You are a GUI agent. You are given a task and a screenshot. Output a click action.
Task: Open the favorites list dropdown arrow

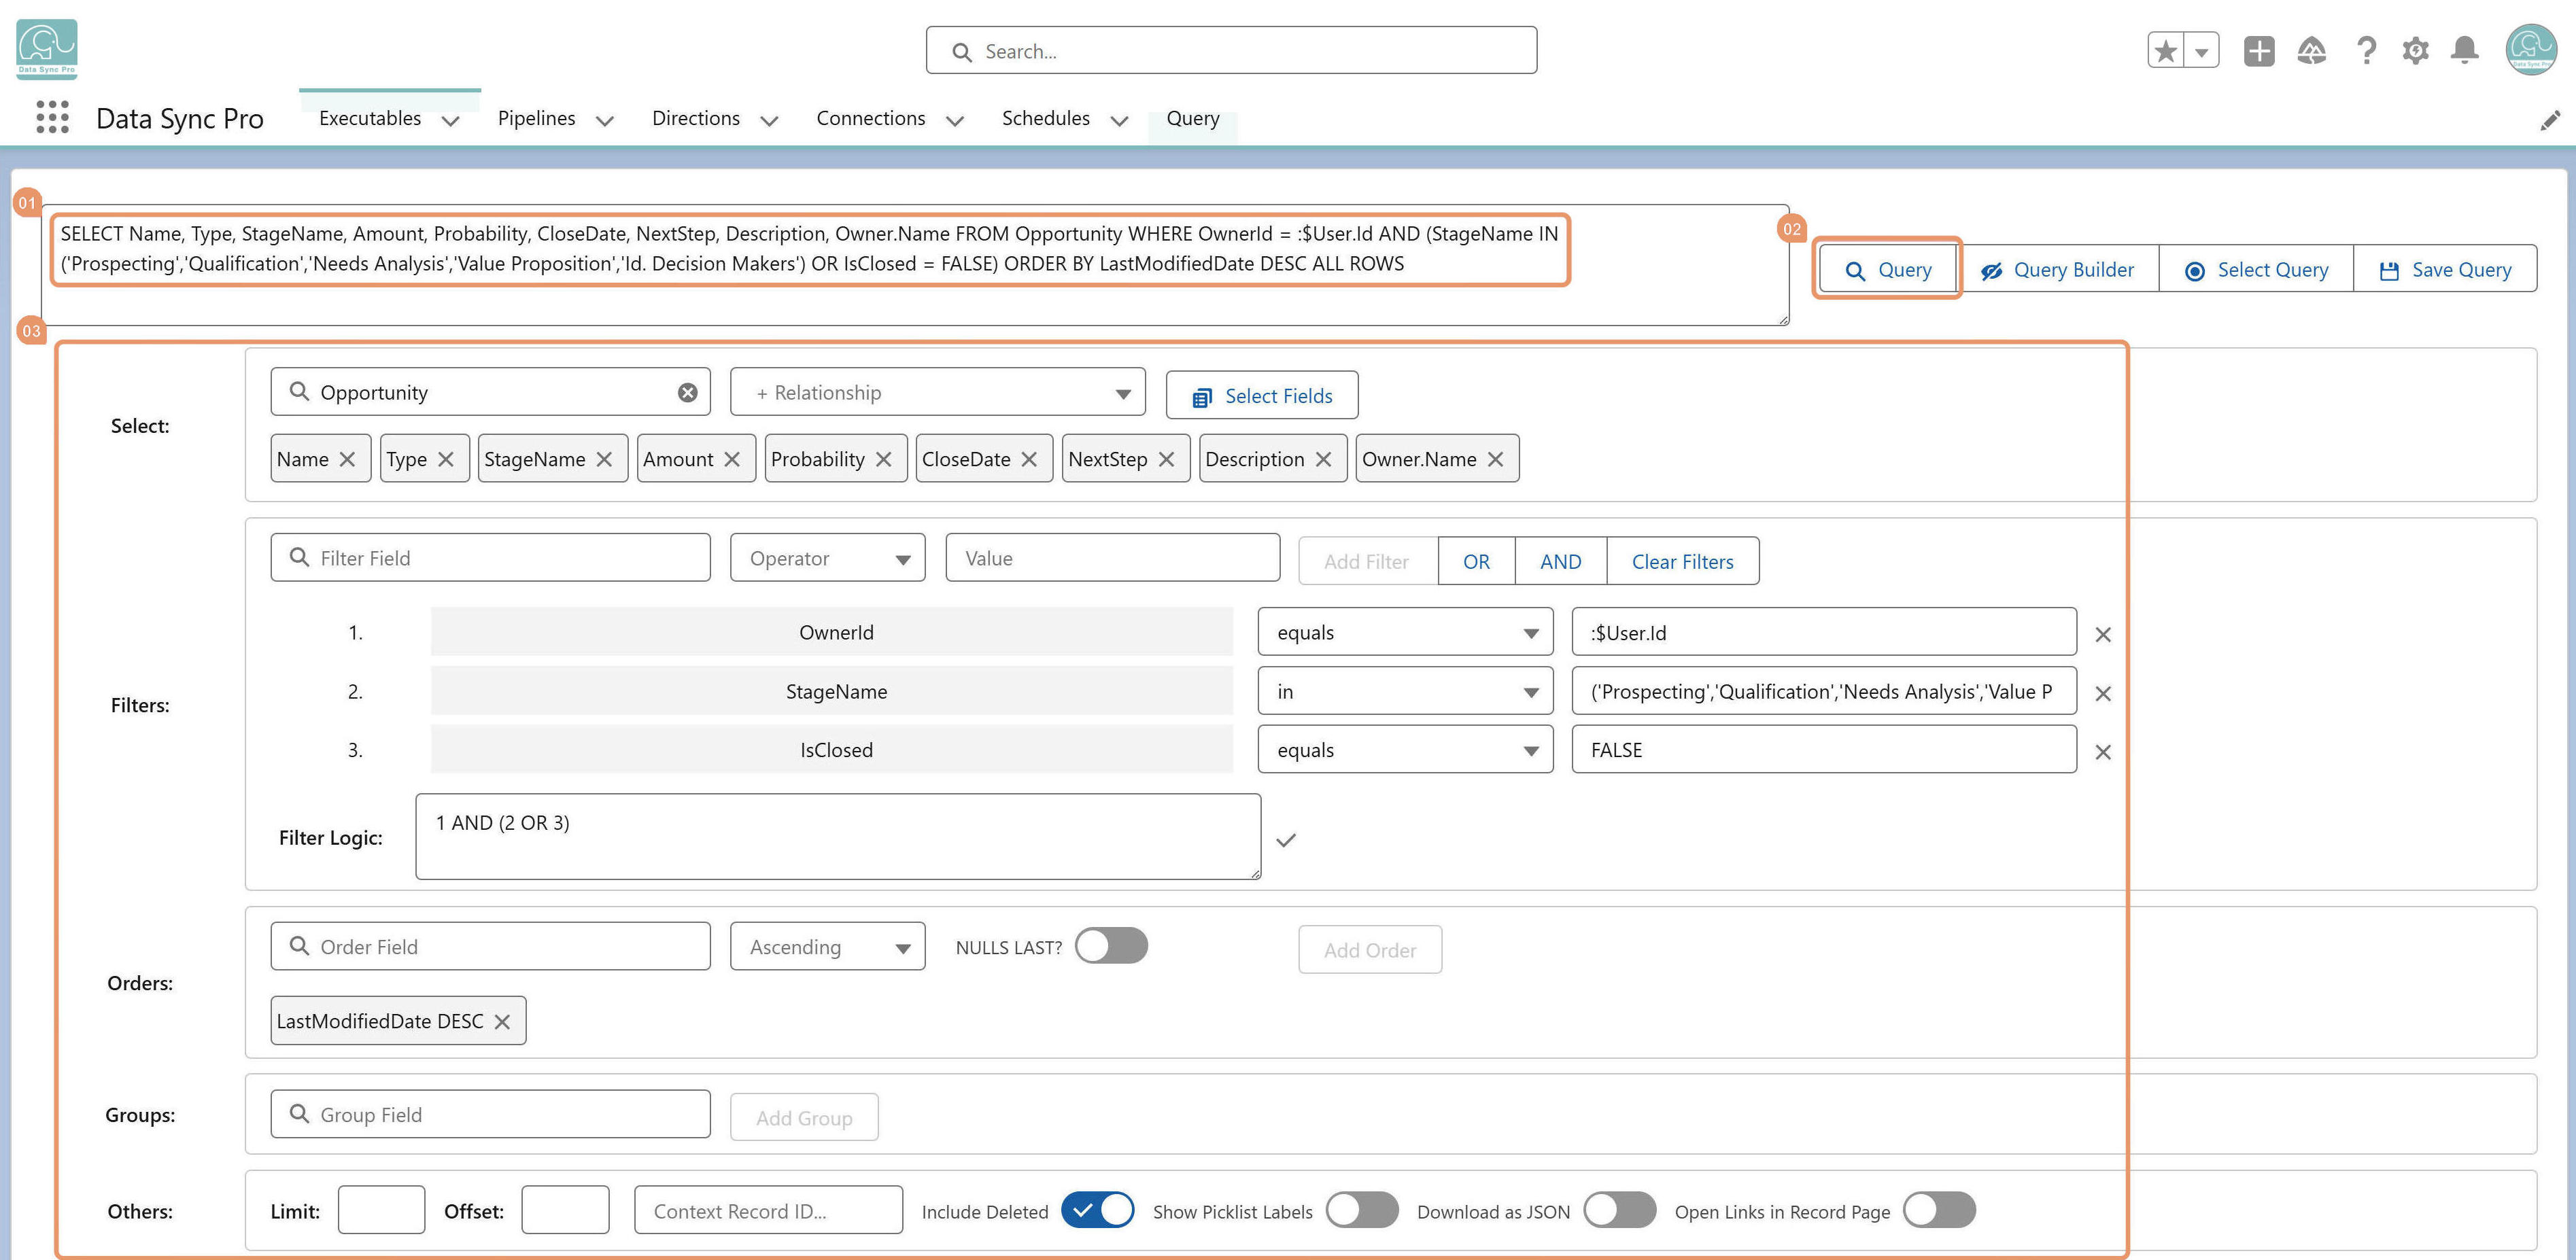tap(2201, 50)
